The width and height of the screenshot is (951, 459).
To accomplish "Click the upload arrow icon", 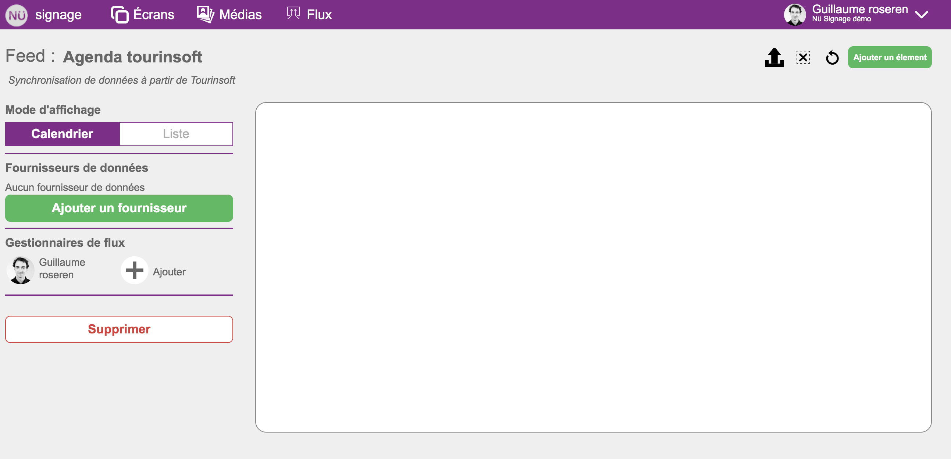I will click(774, 58).
